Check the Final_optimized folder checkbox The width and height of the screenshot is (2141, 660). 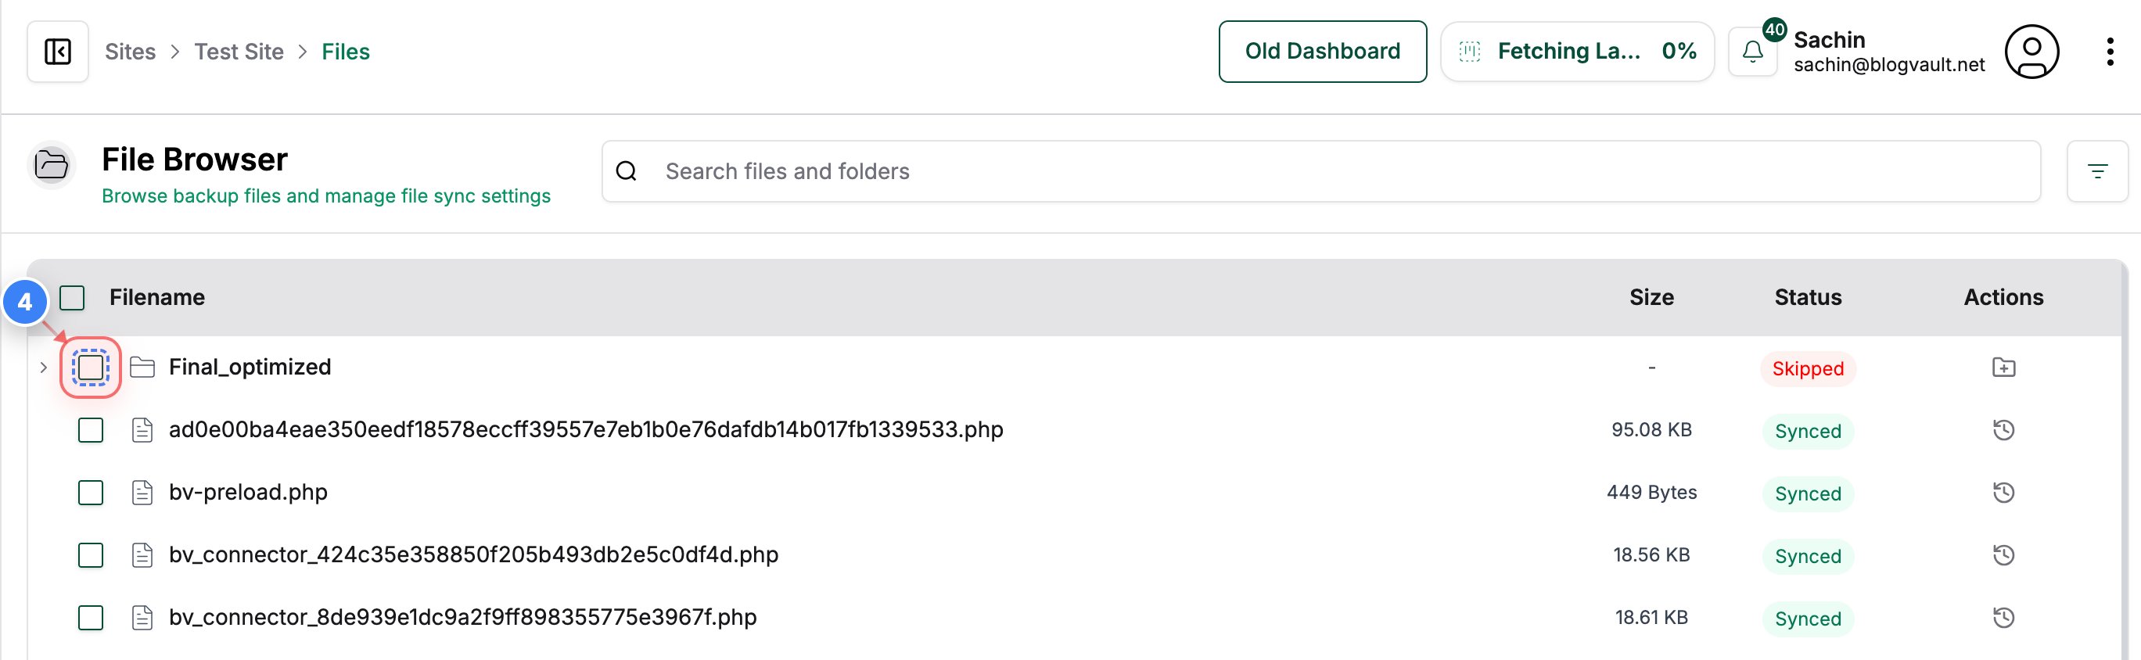point(90,367)
